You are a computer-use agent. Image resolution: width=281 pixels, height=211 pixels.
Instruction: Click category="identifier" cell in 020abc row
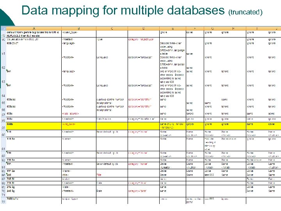point(144,101)
